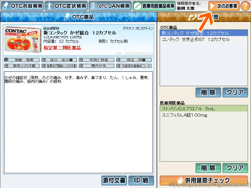This screenshot has width=251, height=188.
Task: Select ユニフィルLA錠100mg row
Action: pos(204,115)
